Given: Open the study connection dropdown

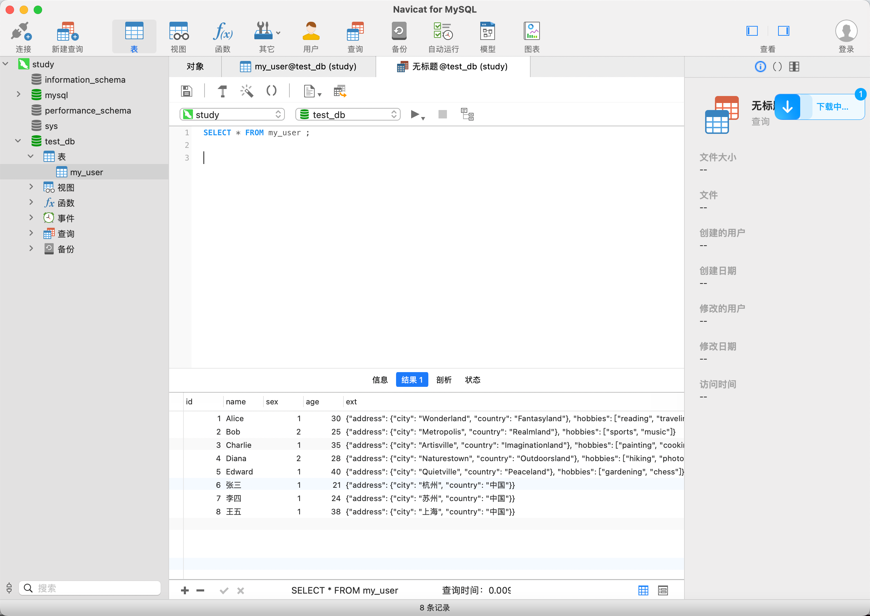Looking at the screenshot, I should pos(232,115).
